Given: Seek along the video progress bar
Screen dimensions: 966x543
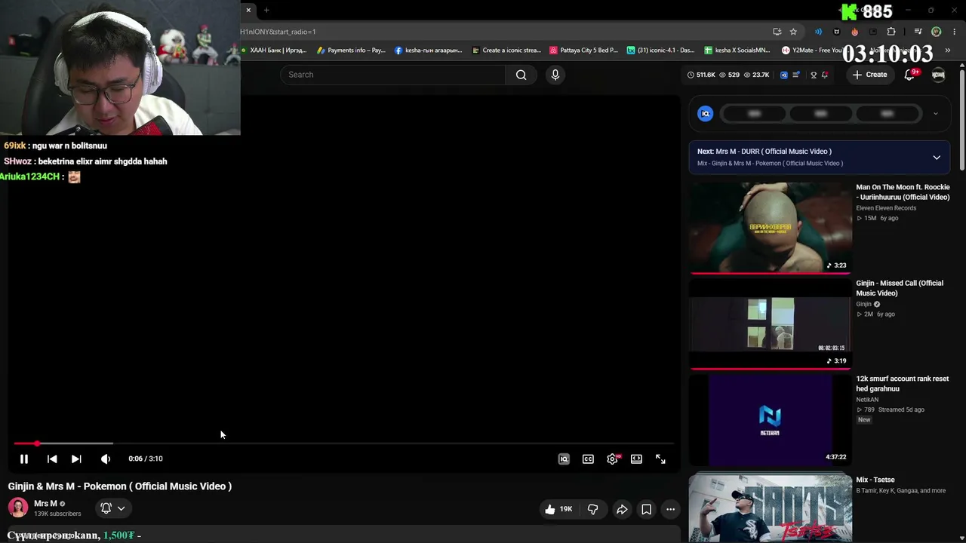Looking at the screenshot, I should click(x=343, y=443).
